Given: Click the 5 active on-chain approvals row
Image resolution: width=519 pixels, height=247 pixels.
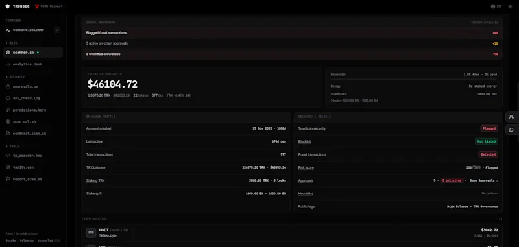Looking at the screenshot, I should [292, 43].
